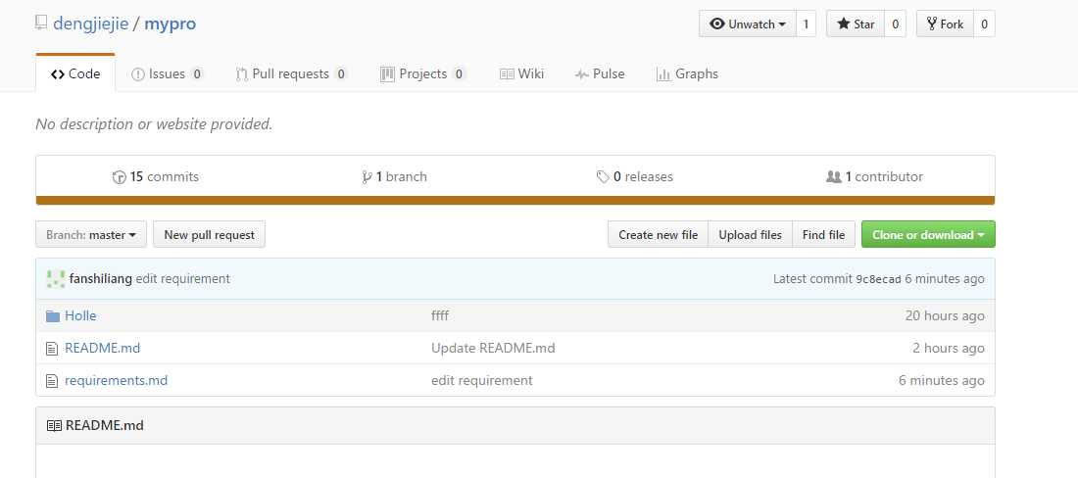Open the latest commit hash 9c8ecad
The width and height of the screenshot is (1078, 478).
(878, 279)
